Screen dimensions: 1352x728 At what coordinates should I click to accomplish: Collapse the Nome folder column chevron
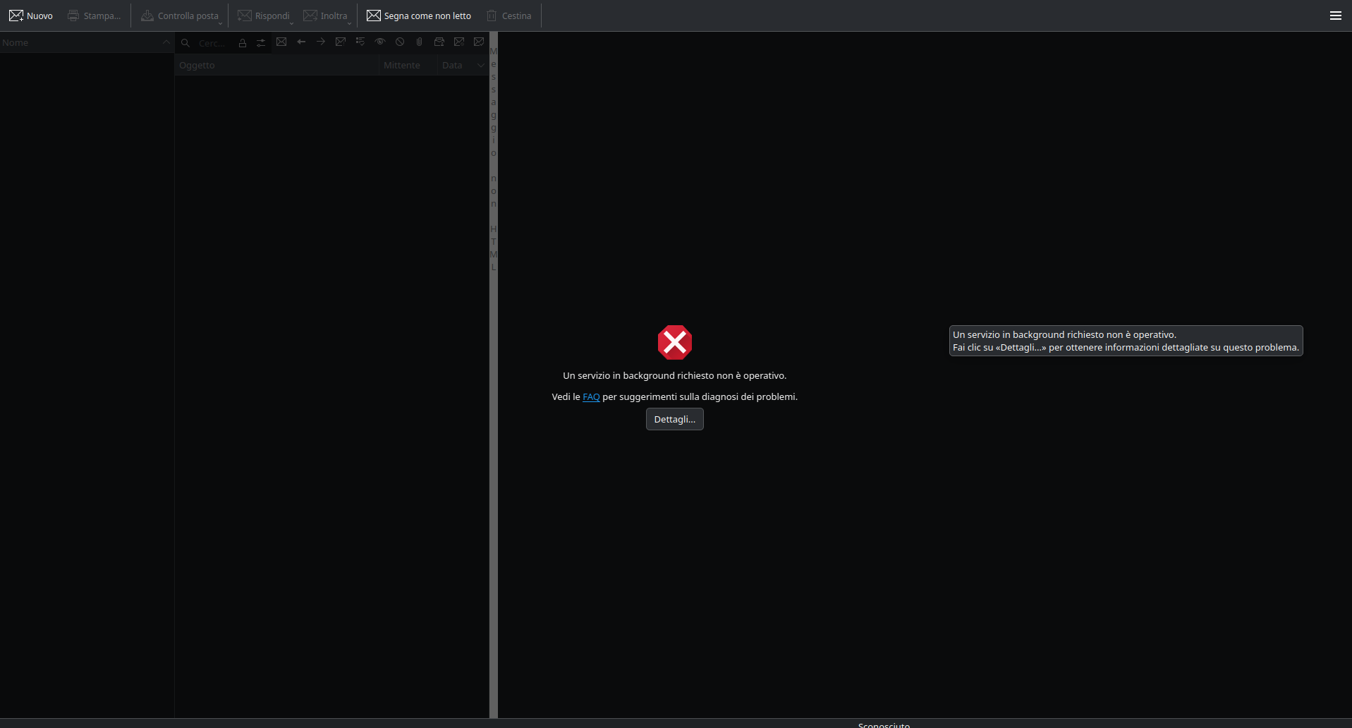[166, 42]
